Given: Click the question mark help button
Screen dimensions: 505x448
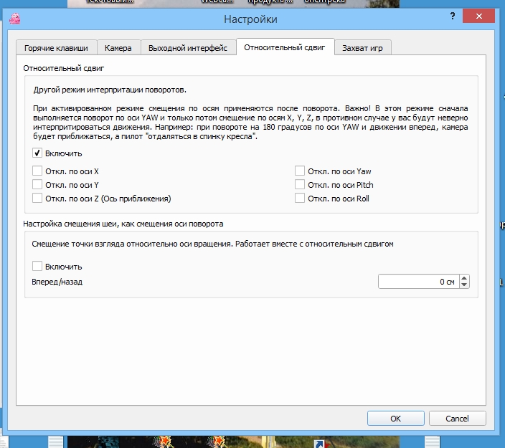Looking at the screenshot, I should tap(453, 16).
